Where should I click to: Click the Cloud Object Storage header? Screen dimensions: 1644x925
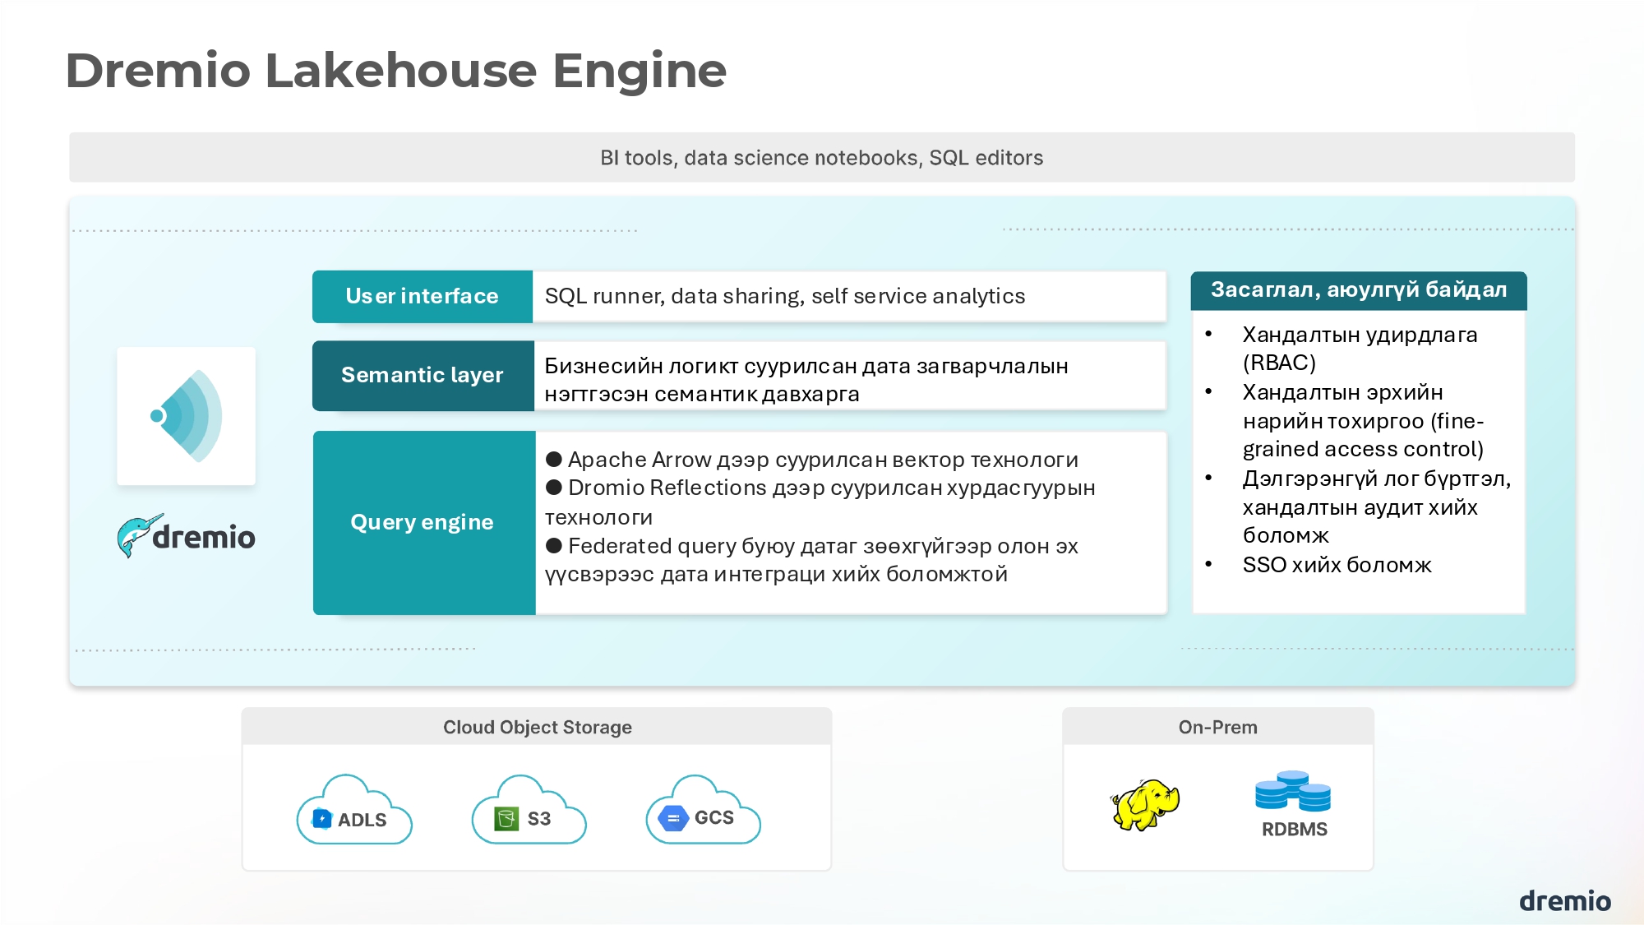(537, 727)
